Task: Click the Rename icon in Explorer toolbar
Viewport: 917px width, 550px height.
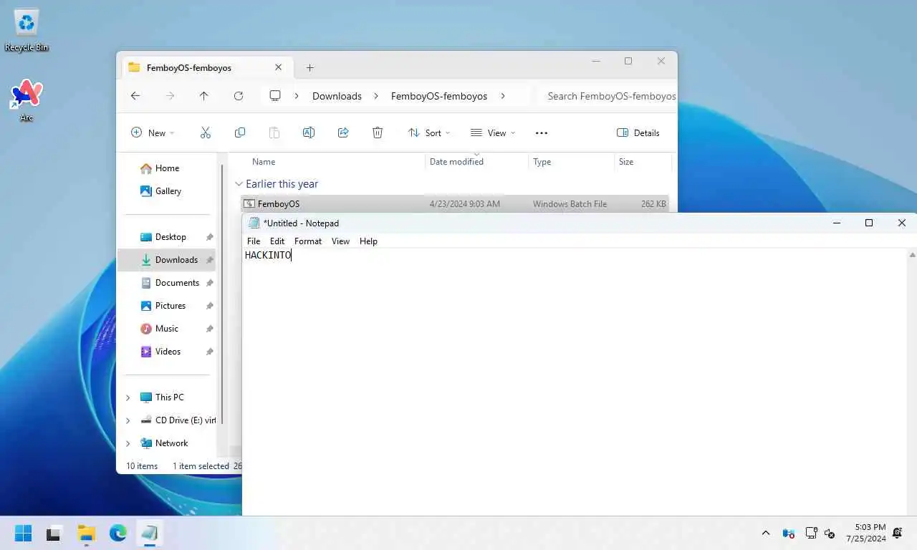Action: click(309, 132)
